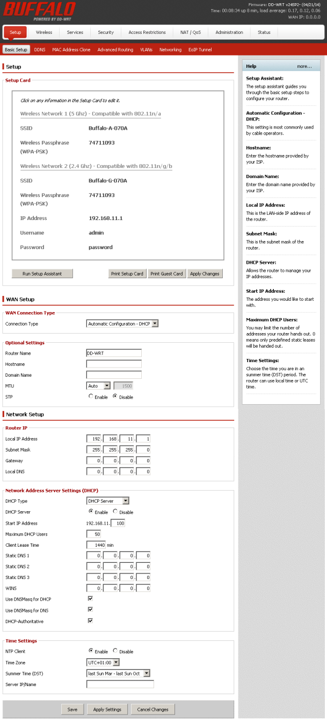Select NTP Client Disable radio button
This screenshot has width=327, height=720.
point(115,651)
